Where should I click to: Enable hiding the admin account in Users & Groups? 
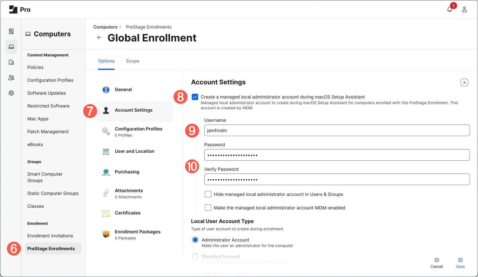pyautogui.click(x=208, y=194)
